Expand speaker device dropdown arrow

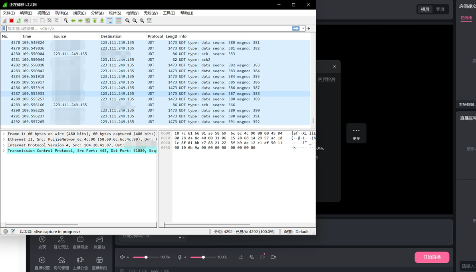(128, 257)
